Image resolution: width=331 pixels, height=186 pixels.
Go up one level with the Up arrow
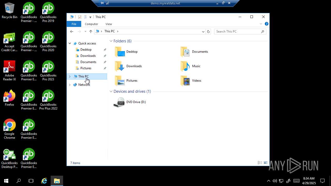91,32
